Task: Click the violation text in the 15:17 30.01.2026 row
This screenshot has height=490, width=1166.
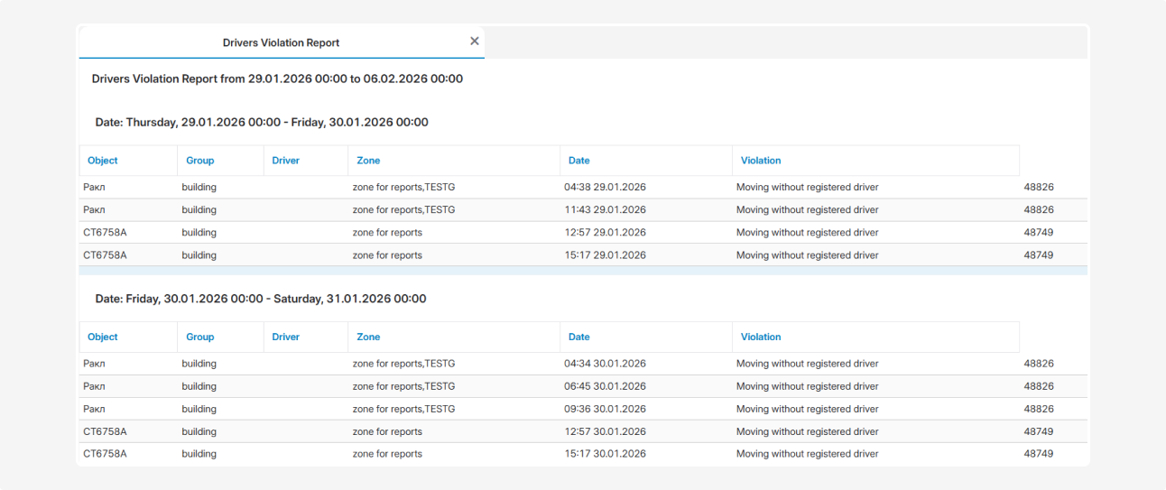Action: 807,454
